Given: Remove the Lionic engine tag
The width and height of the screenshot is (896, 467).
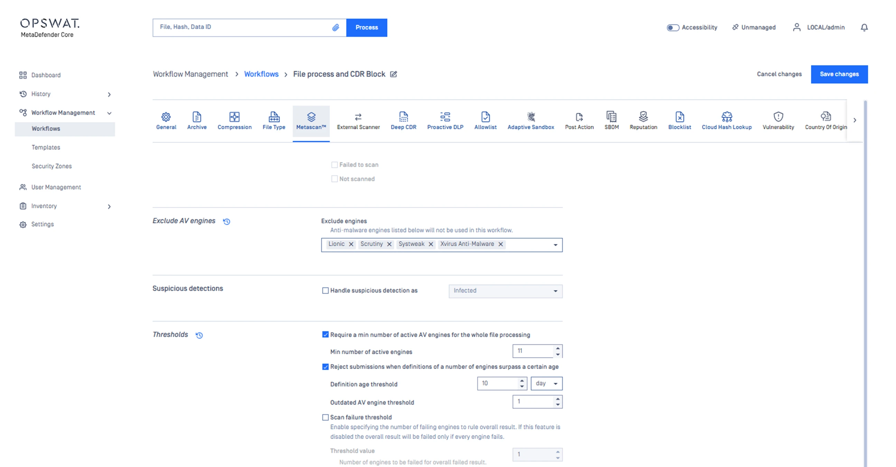Looking at the screenshot, I should [351, 244].
